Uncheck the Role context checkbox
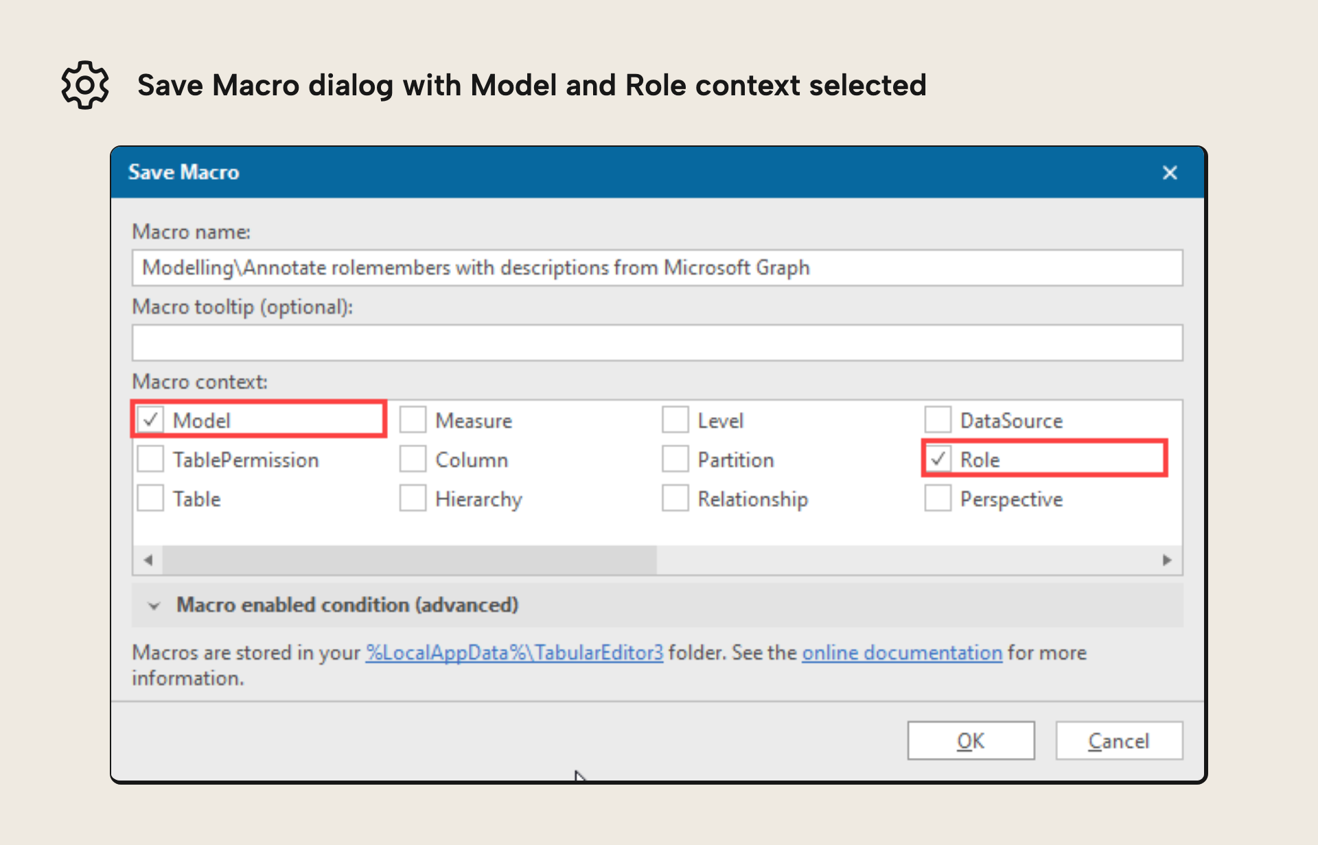Image resolution: width=1318 pixels, height=845 pixels. coord(938,459)
